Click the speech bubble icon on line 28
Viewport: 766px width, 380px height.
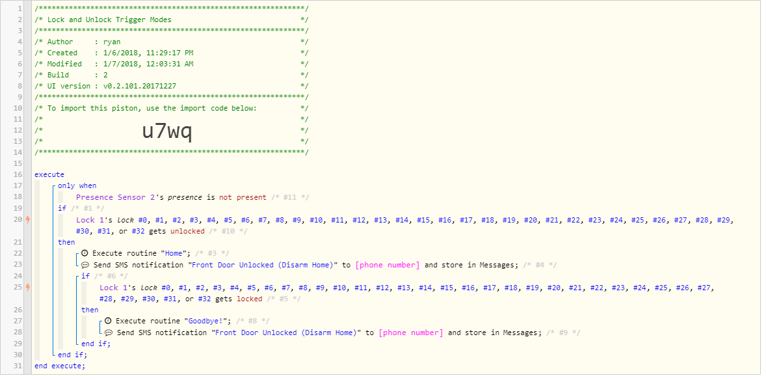click(108, 332)
